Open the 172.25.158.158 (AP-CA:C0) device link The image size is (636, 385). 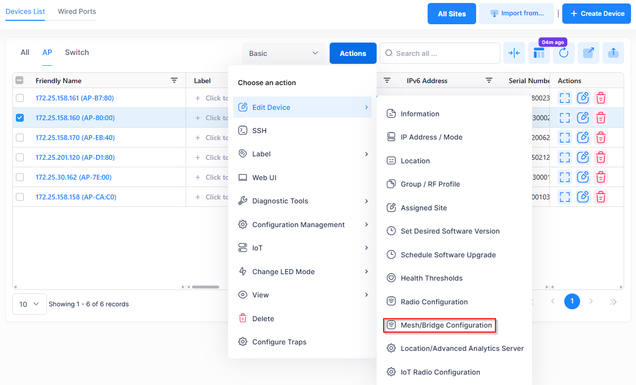pos(76,197)
